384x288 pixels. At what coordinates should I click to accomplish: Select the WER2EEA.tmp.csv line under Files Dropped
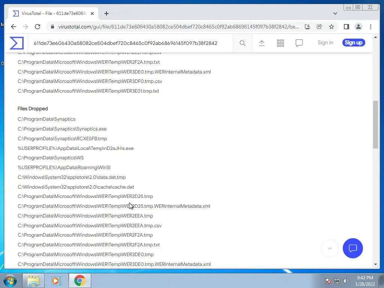(90, 225)
